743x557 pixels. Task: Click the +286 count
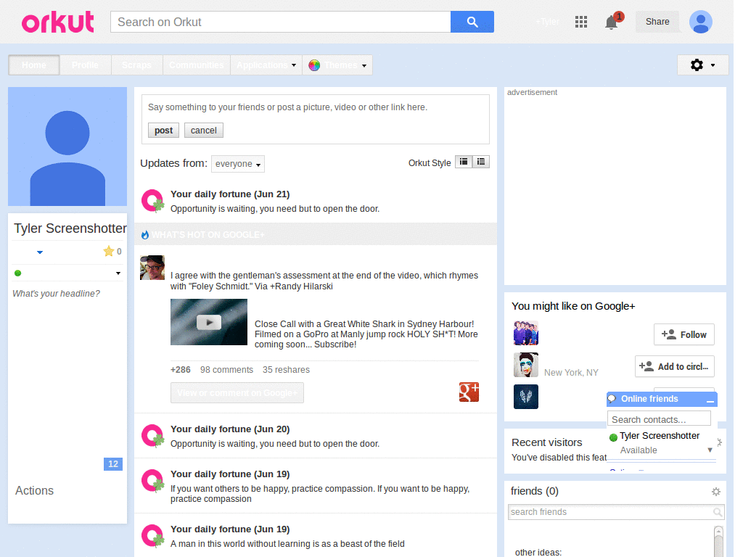(x=181, y=370)
